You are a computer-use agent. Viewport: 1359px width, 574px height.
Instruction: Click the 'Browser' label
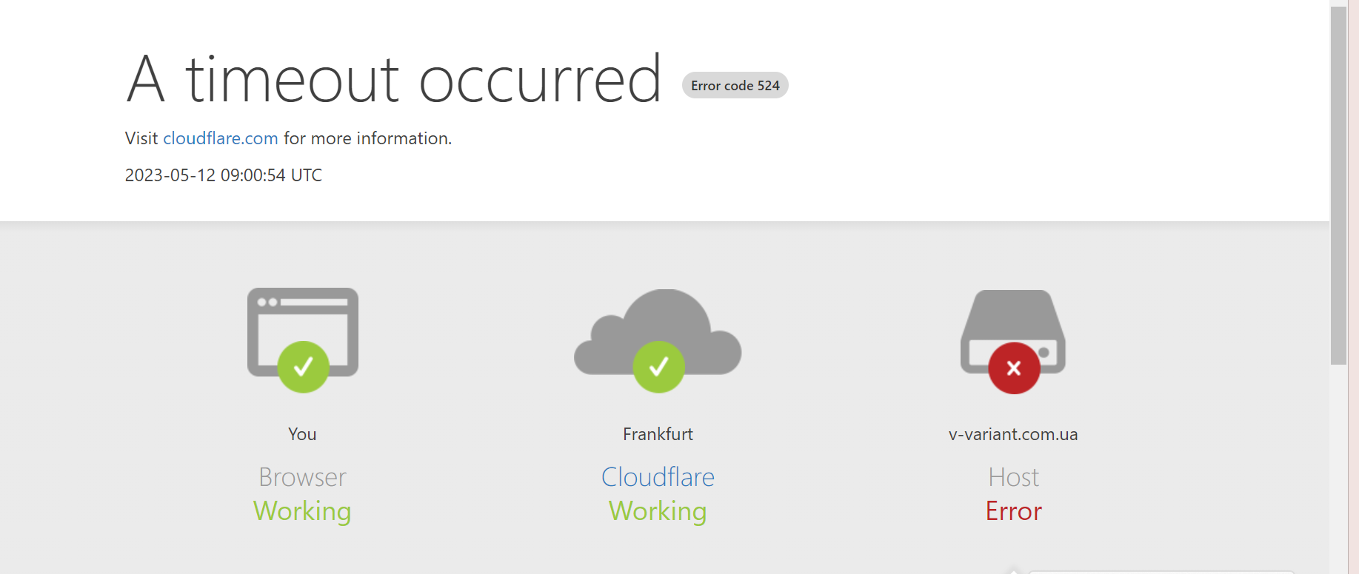tap(302, 477)
